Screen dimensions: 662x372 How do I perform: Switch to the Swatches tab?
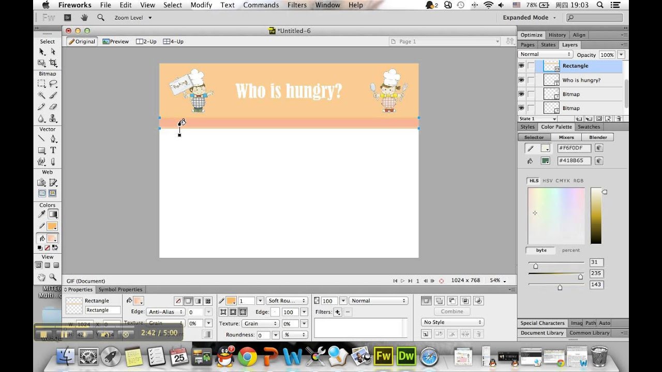[x=589, y=127]
